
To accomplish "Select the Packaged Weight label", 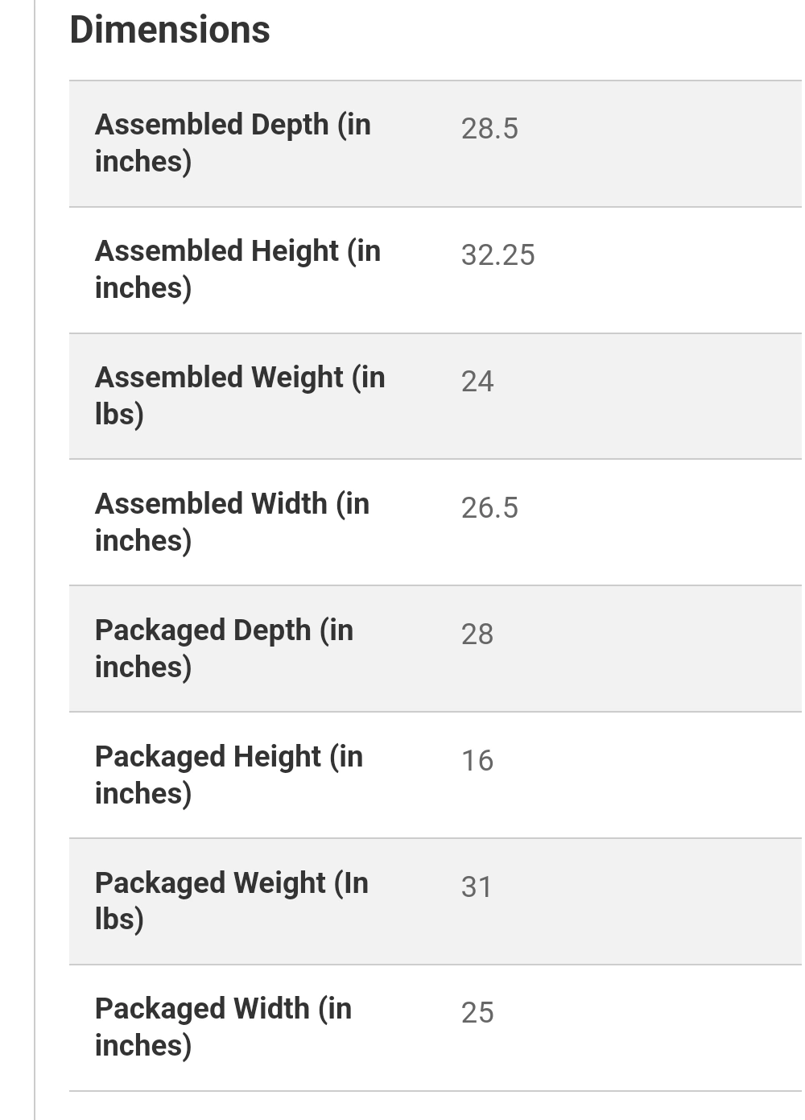I will click(x=231, y=900).
